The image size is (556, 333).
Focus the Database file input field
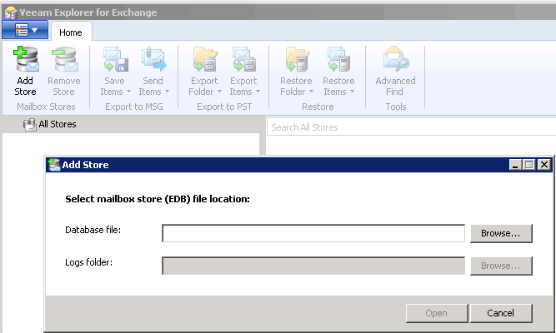pos(313,233)
